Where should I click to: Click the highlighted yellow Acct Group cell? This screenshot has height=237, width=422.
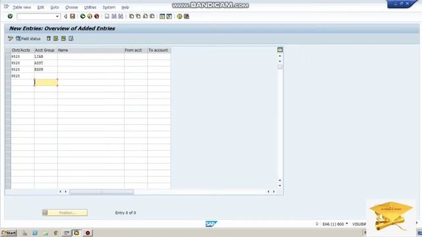[x=45, y=82]
